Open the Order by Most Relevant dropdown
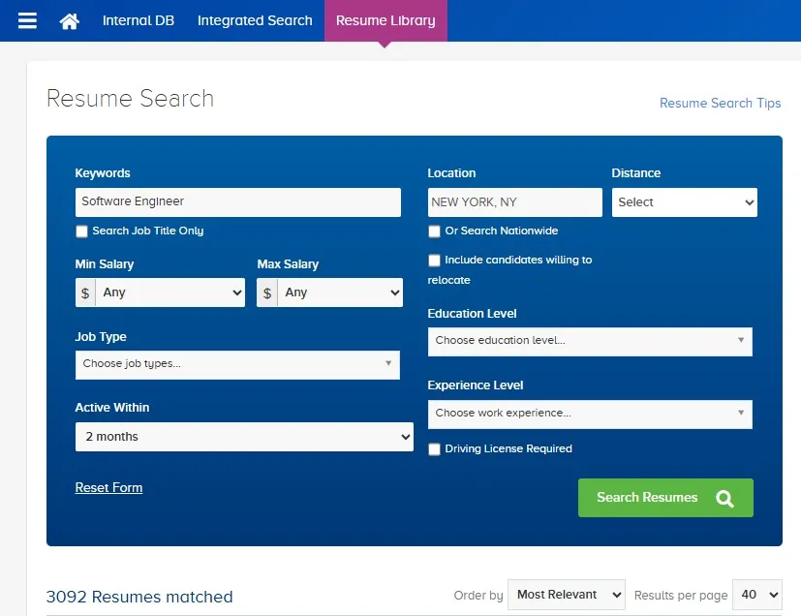The height and width of the screenshot is (616, 801). [567, 595]
